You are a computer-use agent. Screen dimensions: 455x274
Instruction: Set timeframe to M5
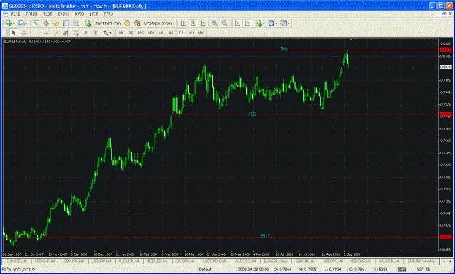coord(131,33)
